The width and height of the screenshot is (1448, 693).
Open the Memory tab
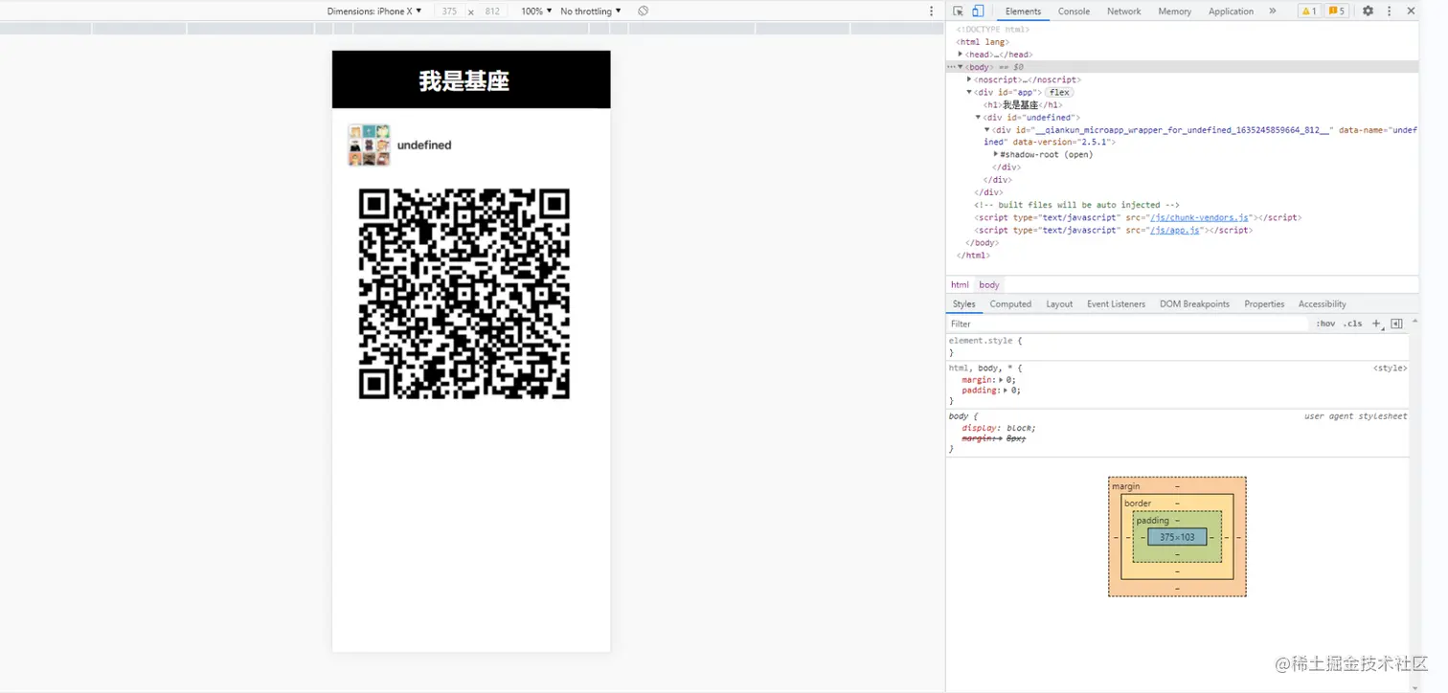point(1174,11)
